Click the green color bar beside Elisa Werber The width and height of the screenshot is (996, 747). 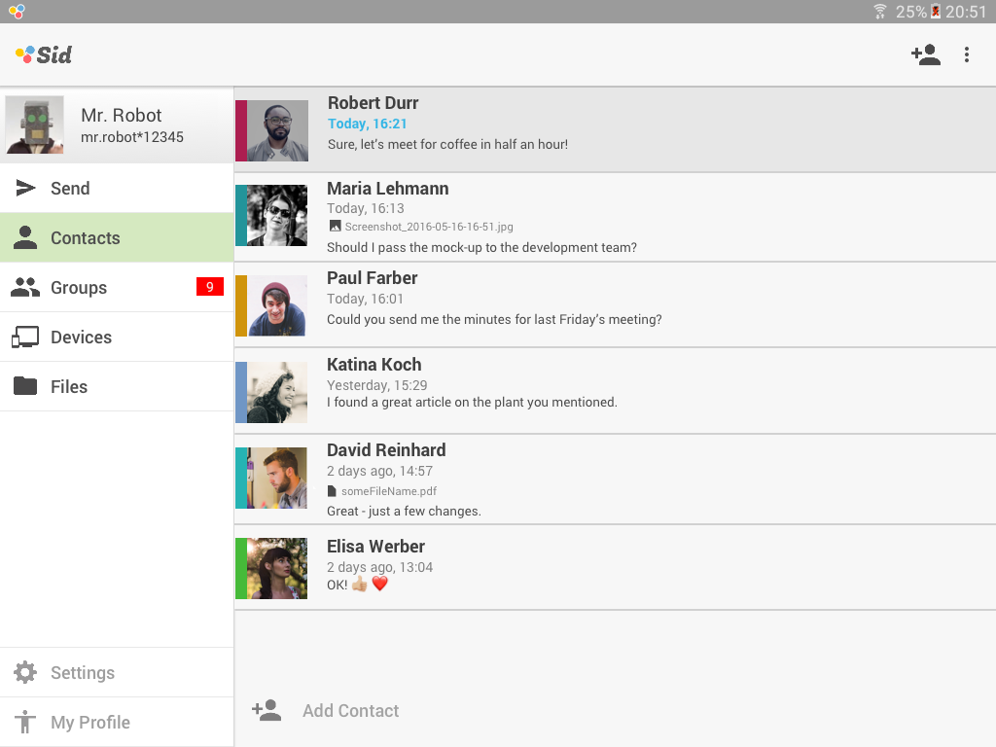pos(240,568)
